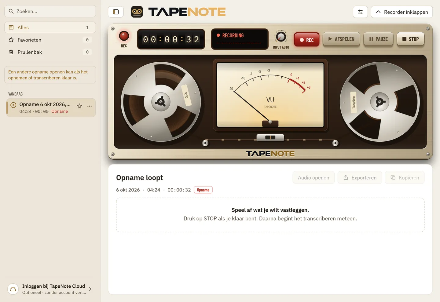Click the tape position slider handle

[x=270, y=138]
